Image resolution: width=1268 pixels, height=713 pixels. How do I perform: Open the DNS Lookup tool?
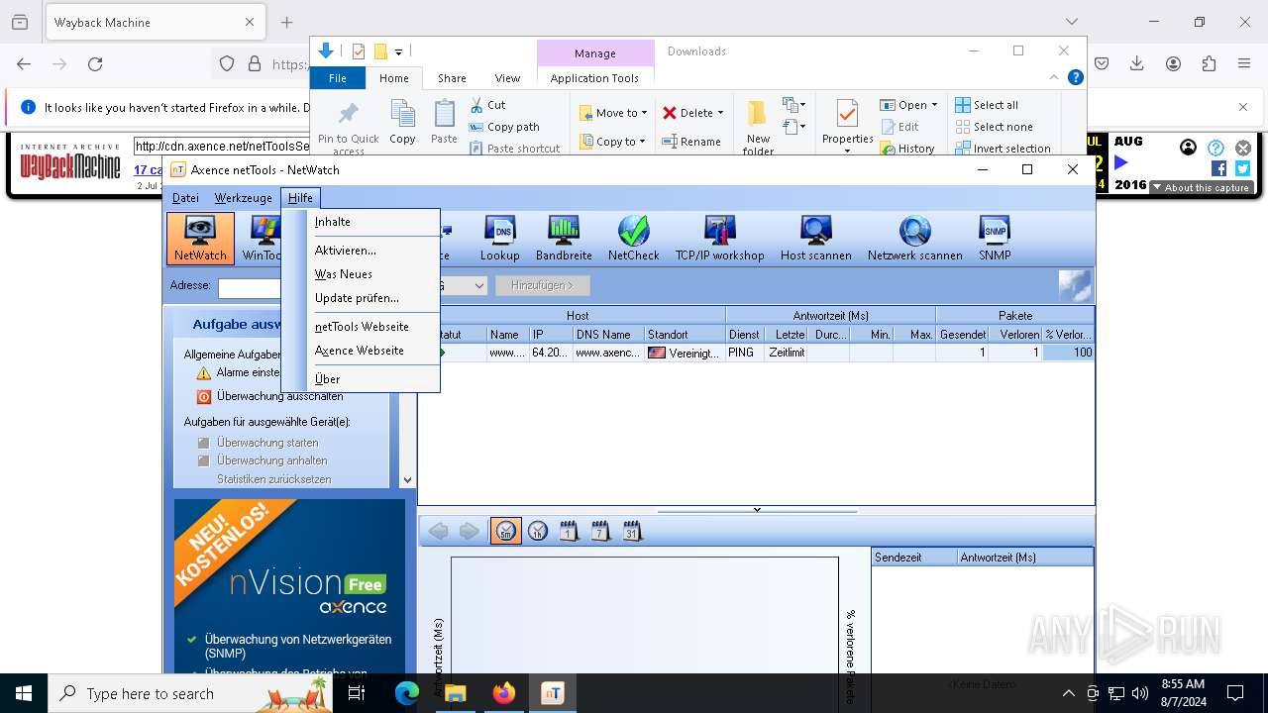(x=499, y=239)
